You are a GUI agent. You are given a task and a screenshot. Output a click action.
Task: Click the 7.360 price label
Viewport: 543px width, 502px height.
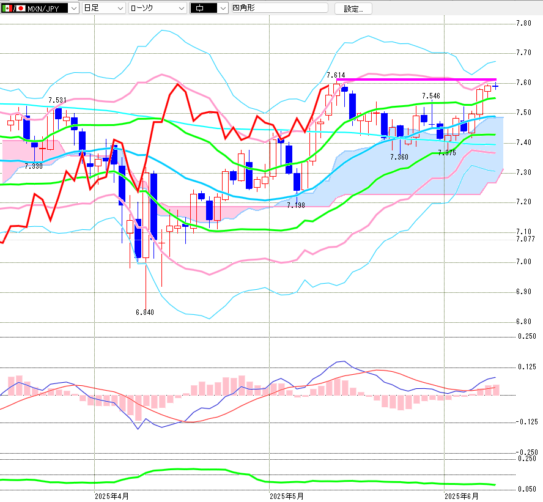coord(399,157)
